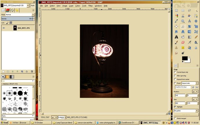Select the Rectangle Select tool
The height and width of the screenshot is (125, 200).
pos(177,10)
